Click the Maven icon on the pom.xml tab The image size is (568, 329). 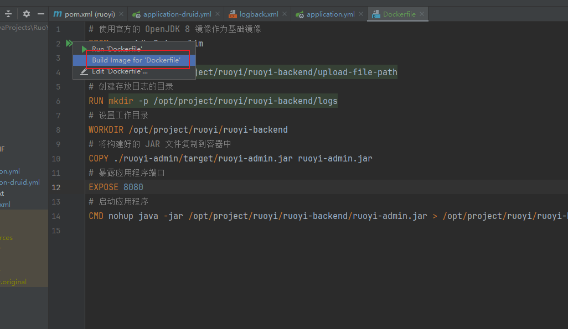pyautogui.click(x=58, y=13)
